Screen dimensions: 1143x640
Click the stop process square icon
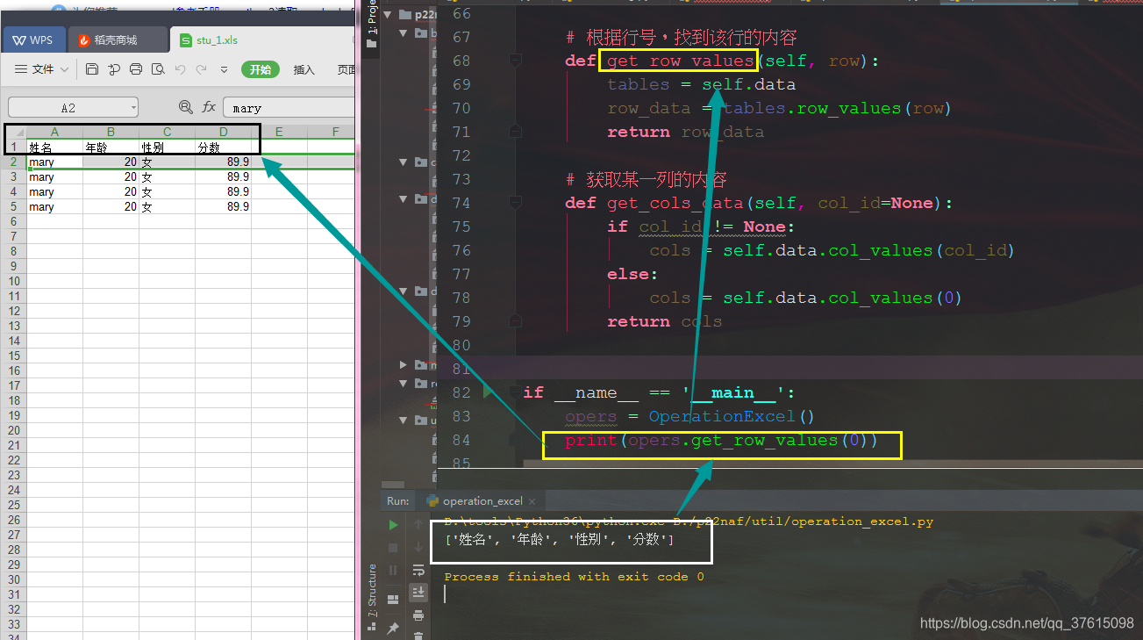(x=393, y=548)
